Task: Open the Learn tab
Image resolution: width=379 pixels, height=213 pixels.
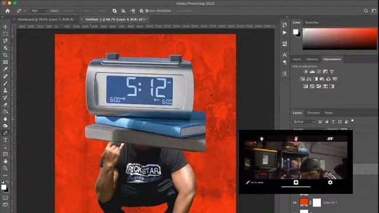Action: pos(297,59)
